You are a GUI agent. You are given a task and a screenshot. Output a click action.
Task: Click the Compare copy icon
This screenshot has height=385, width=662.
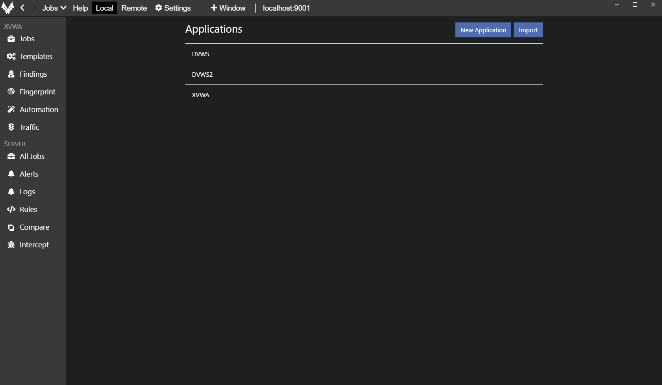point(11,227)
